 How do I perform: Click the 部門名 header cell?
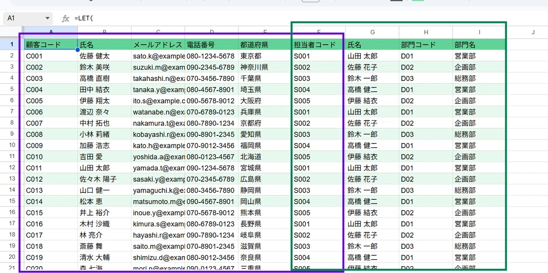(x=479, y=45)
